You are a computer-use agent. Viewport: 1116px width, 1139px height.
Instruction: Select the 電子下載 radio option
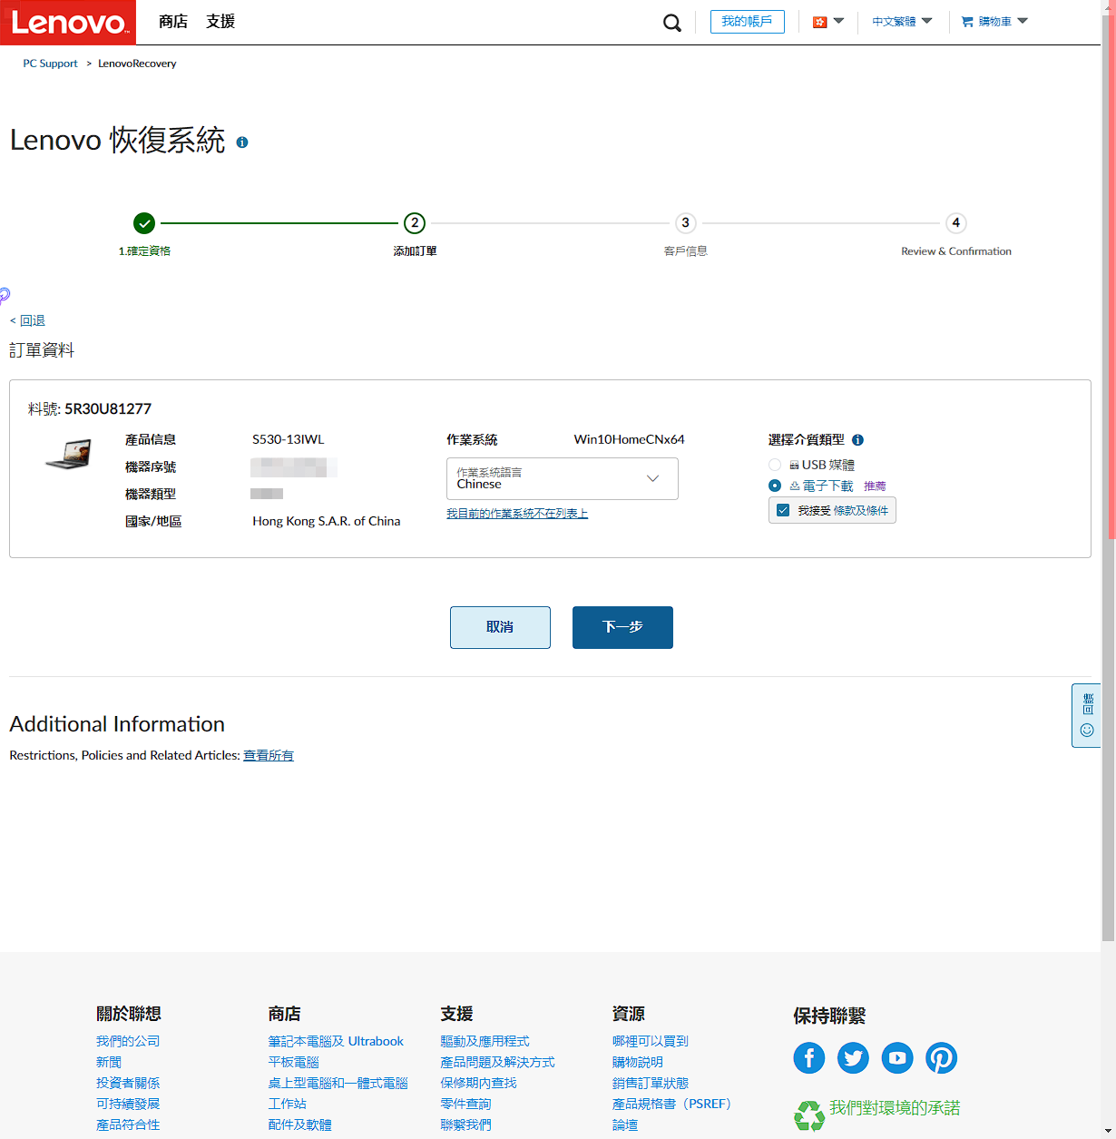tap(775, 486)
